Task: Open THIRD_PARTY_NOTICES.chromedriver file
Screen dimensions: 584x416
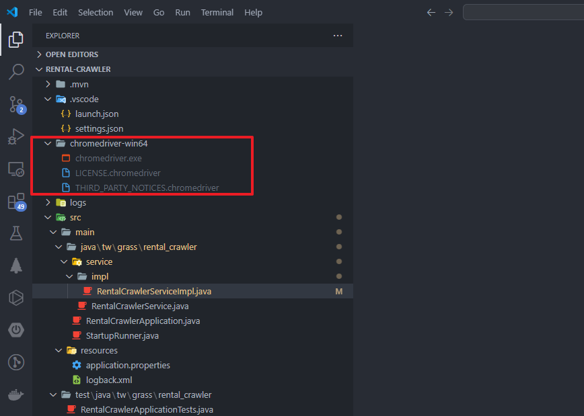Action: 192,188
